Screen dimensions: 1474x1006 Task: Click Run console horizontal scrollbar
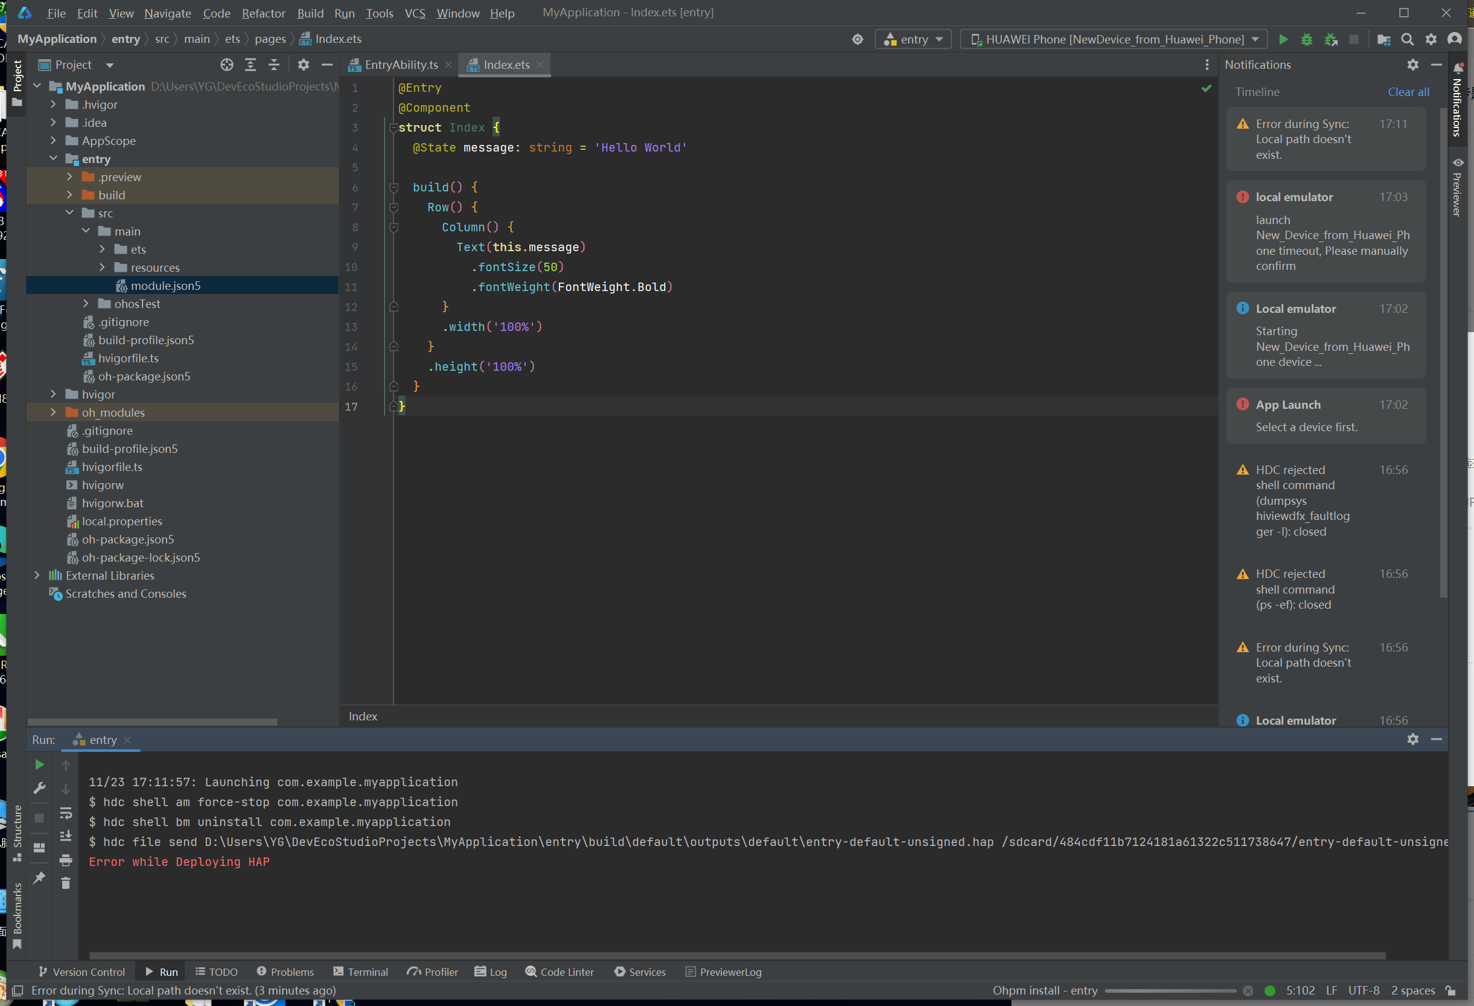[x=738, y=956]
